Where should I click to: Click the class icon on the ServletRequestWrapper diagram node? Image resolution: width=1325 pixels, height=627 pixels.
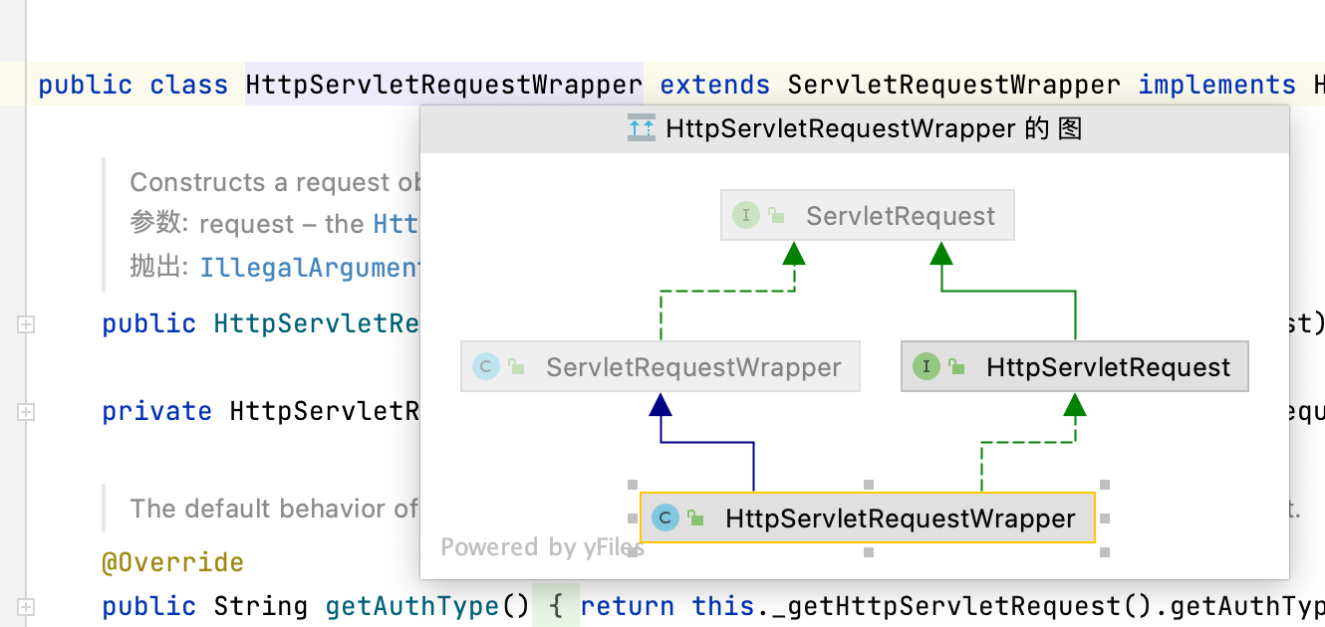tap(485, 367)
